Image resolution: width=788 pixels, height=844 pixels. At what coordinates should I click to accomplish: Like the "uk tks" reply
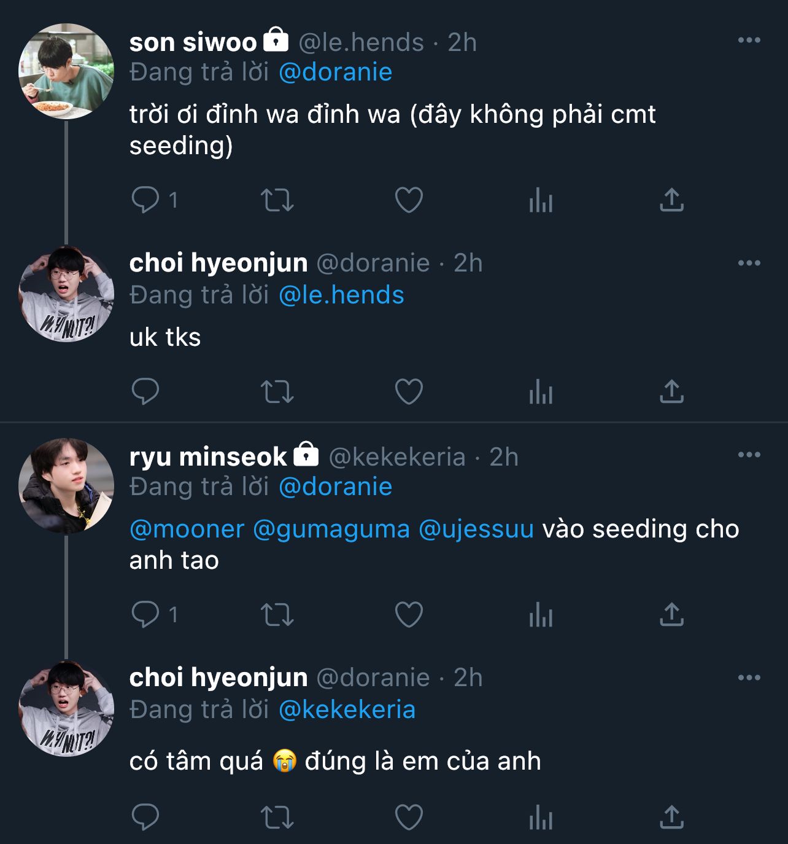click(x=409, y=392)
